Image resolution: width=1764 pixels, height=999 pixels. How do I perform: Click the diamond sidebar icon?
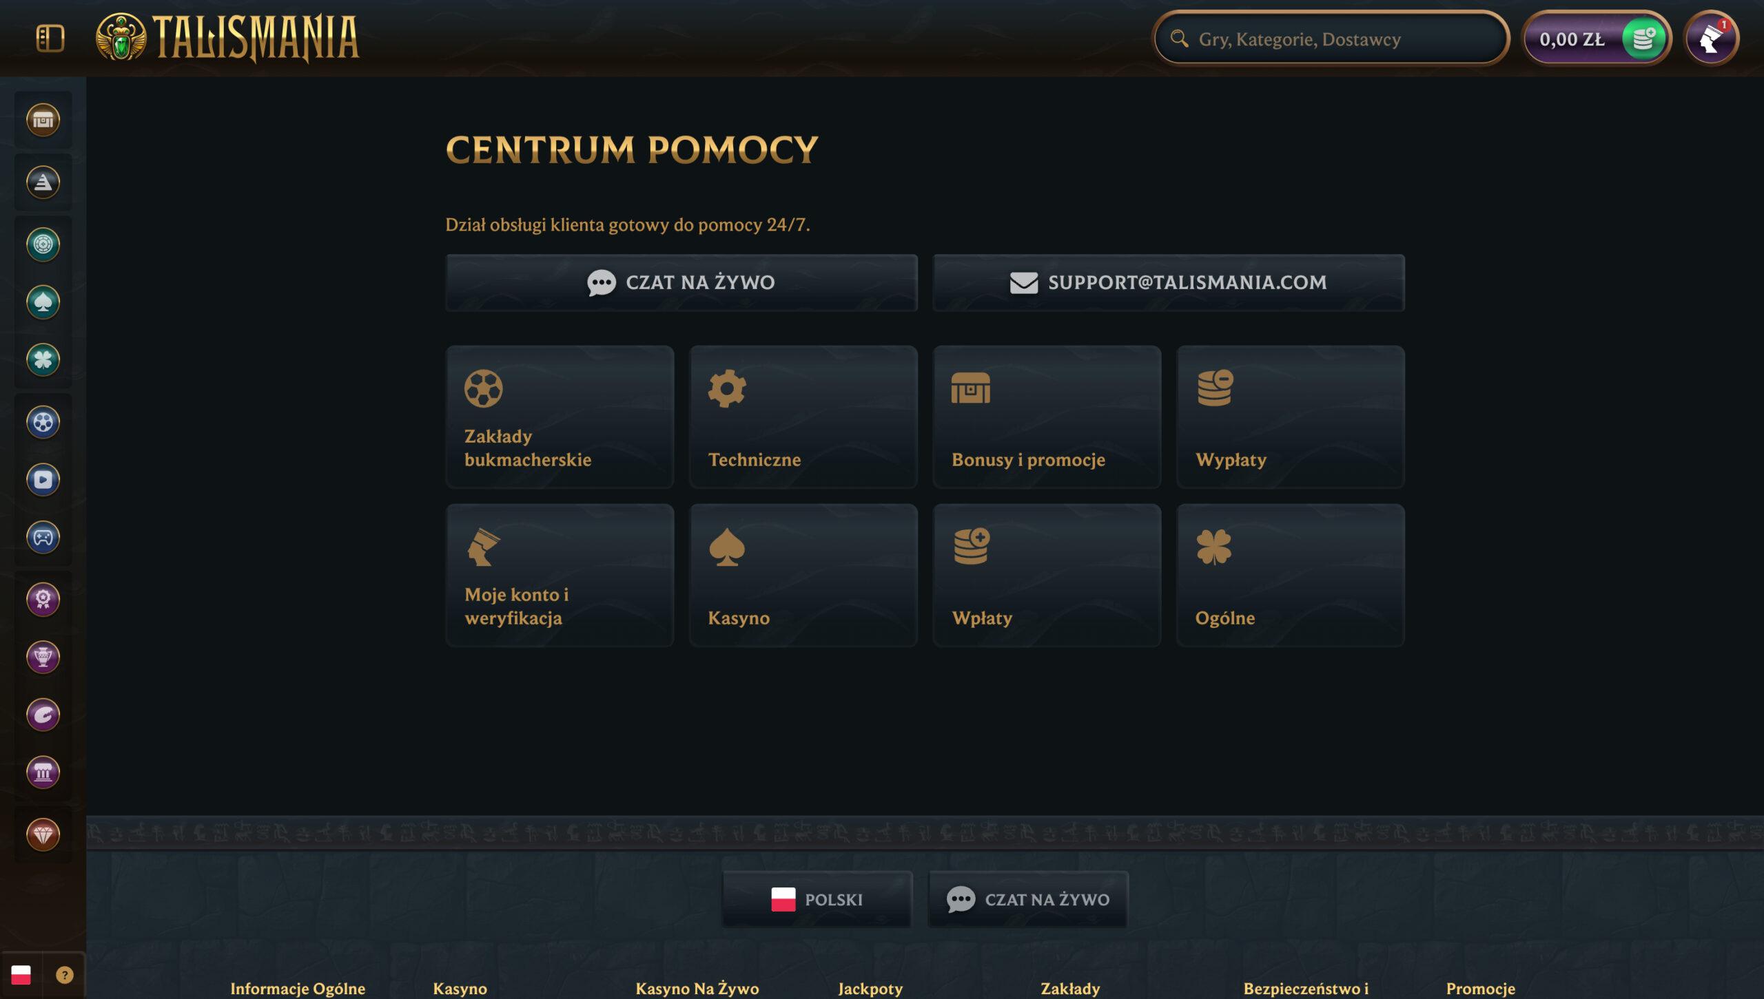(43, 834)
